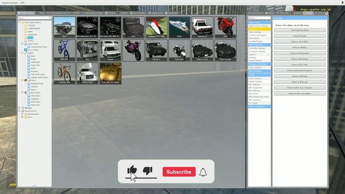Click the thumbs-down dislike icon
This screenshot has height=194, width=345.
pos(148,170)
